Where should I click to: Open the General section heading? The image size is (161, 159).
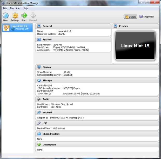click(x=47, y=26)
